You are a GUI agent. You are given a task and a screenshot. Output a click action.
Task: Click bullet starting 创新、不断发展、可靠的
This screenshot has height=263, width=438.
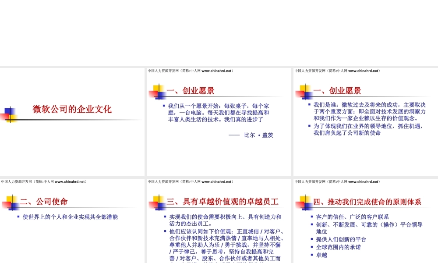click(x=369, y=228)
